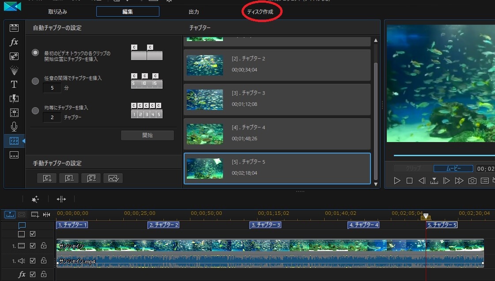This screenshot has width=495, height=281.
Task: Toggle the fx track enable checkbox
Action: pos(33,274)
